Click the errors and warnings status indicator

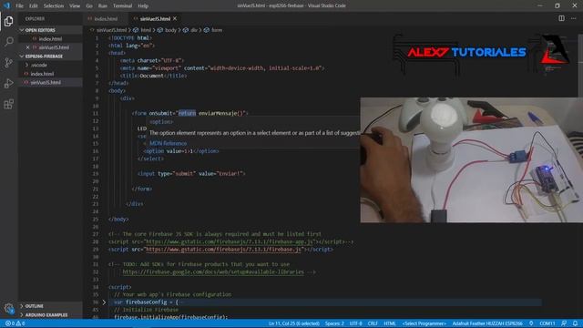pos(15,323)
